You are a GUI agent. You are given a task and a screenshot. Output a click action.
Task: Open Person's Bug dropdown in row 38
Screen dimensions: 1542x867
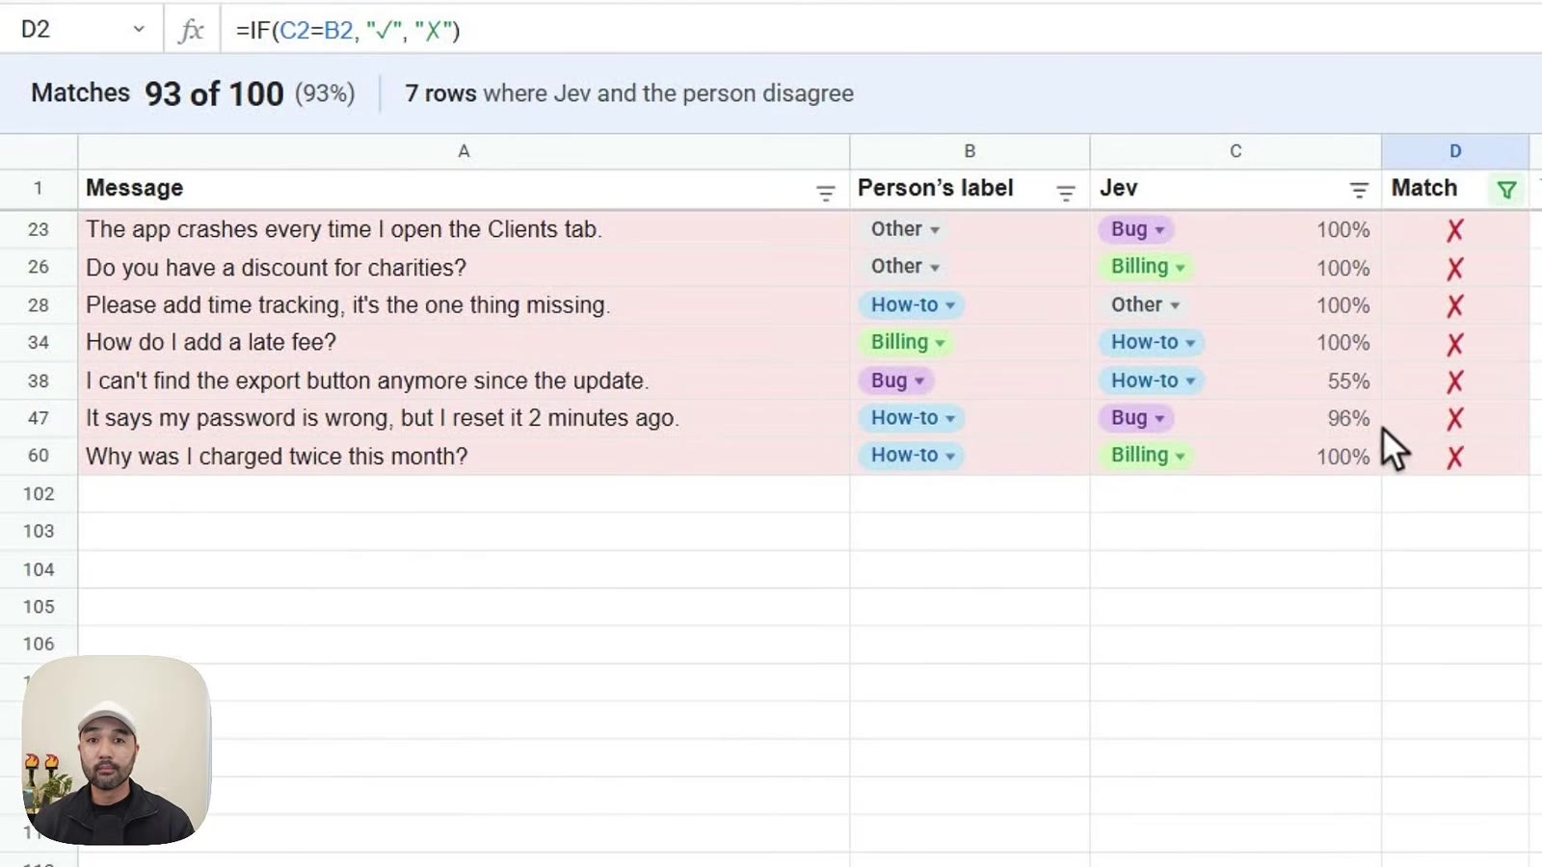[x=896, y=381]
